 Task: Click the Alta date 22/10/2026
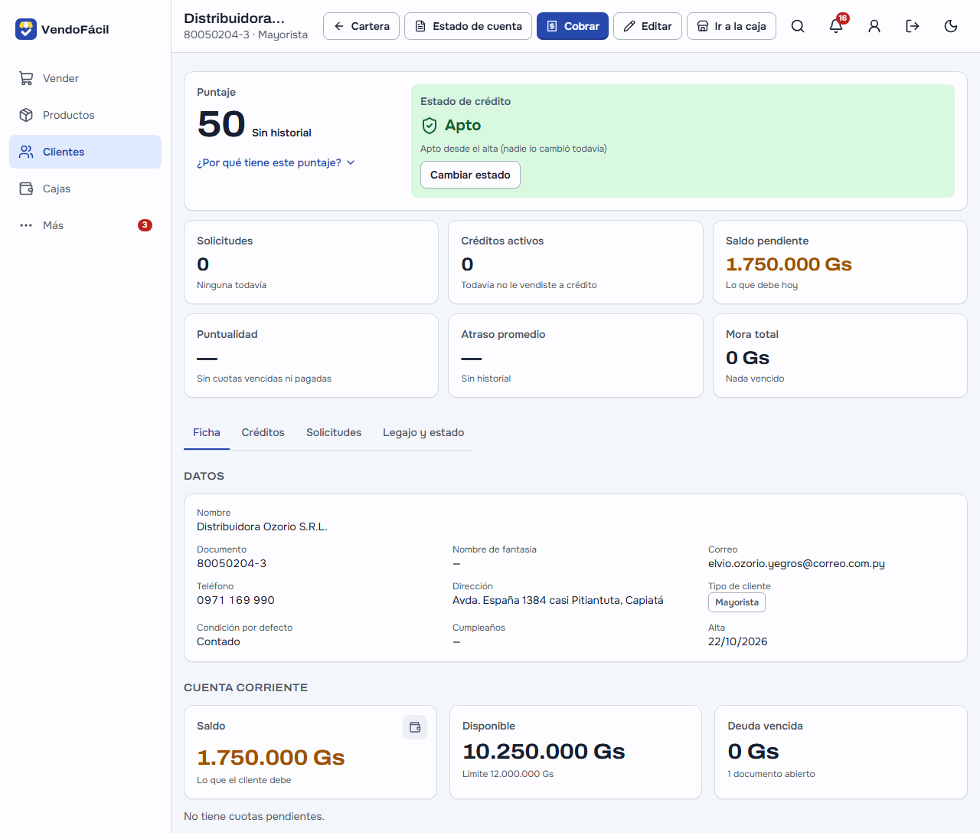(738, 641)
